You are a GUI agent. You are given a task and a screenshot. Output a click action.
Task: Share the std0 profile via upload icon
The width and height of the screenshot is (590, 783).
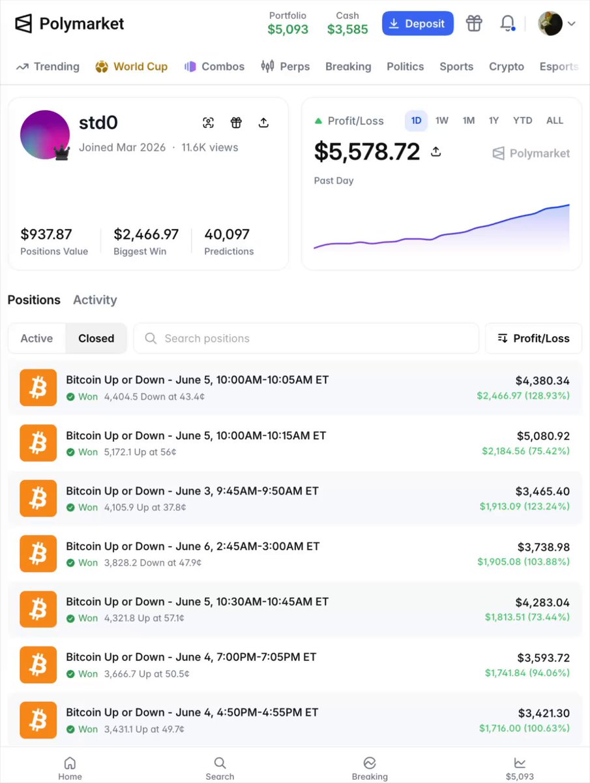pyautogui.click(x=263, y=123)
